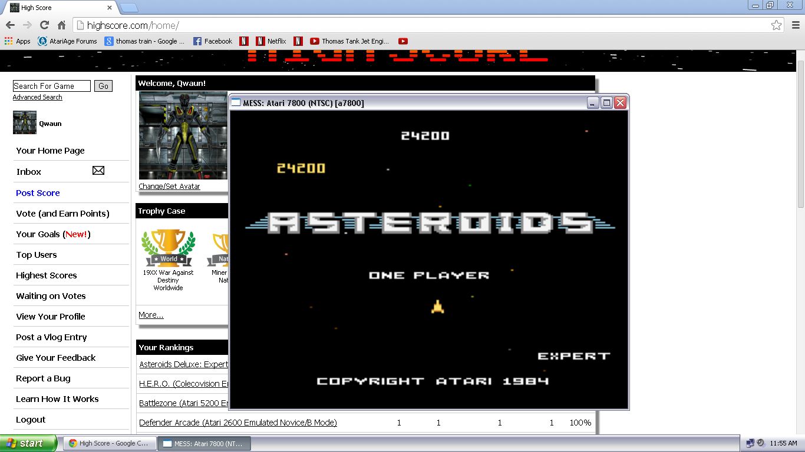Click the MESS window title bar icon
The image size is (805, 452).
pos(236,103)
